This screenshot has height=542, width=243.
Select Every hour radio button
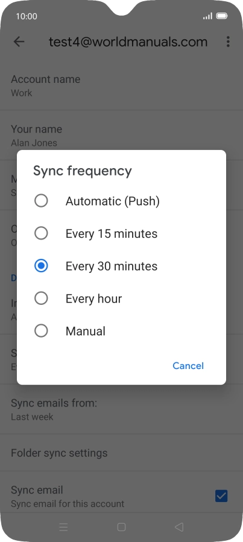(41, 298)
